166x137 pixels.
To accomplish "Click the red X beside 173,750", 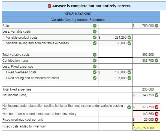I will pos(156,107).
